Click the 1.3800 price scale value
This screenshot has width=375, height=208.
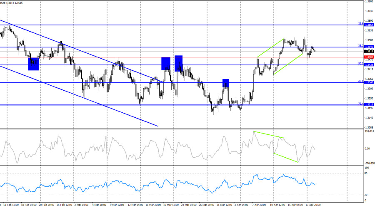coord(369,1)
